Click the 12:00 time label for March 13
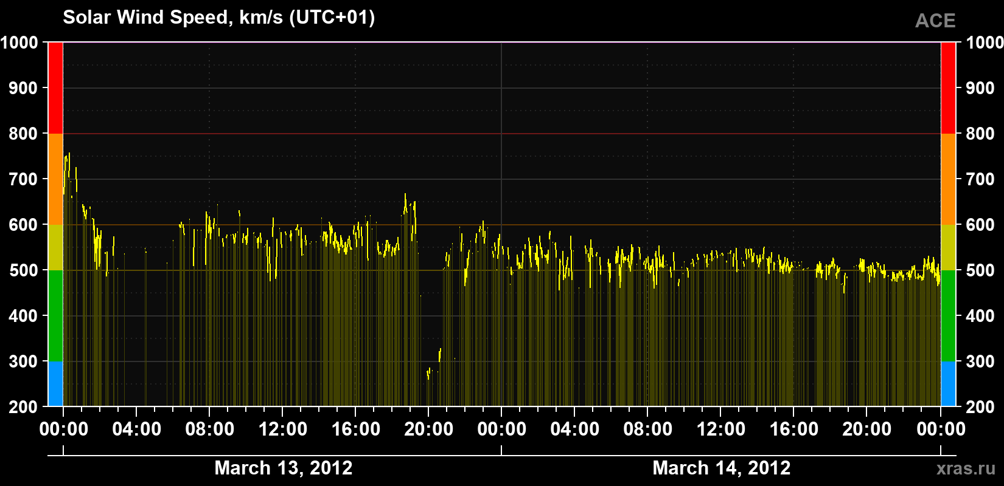The image size is (1004, 486). coord(283,430)
